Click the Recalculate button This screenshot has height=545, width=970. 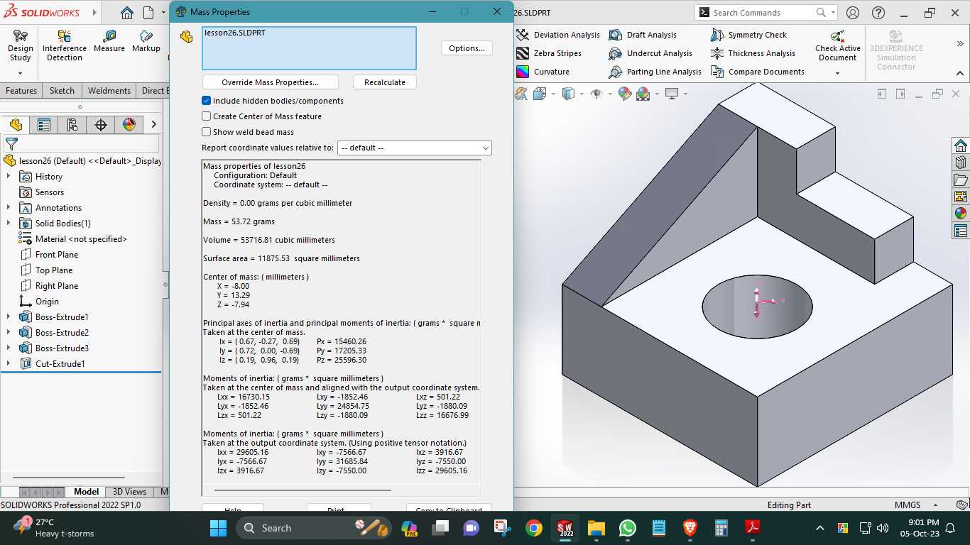[385, 82]
